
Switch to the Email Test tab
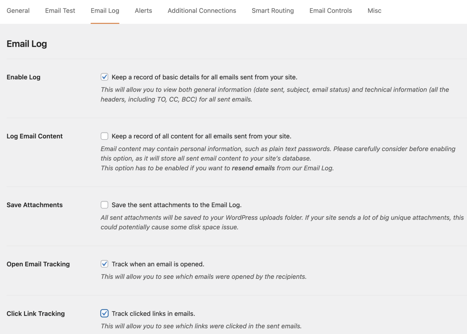point(60,11)
